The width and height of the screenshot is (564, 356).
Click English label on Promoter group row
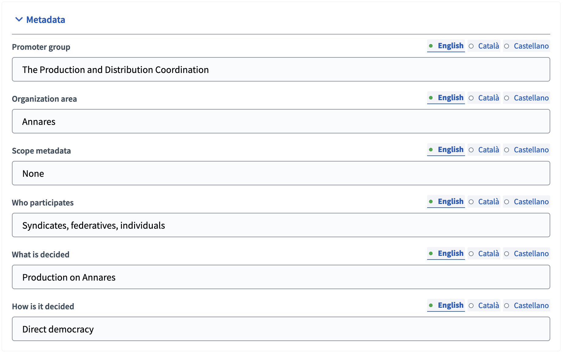pos(450,46)
